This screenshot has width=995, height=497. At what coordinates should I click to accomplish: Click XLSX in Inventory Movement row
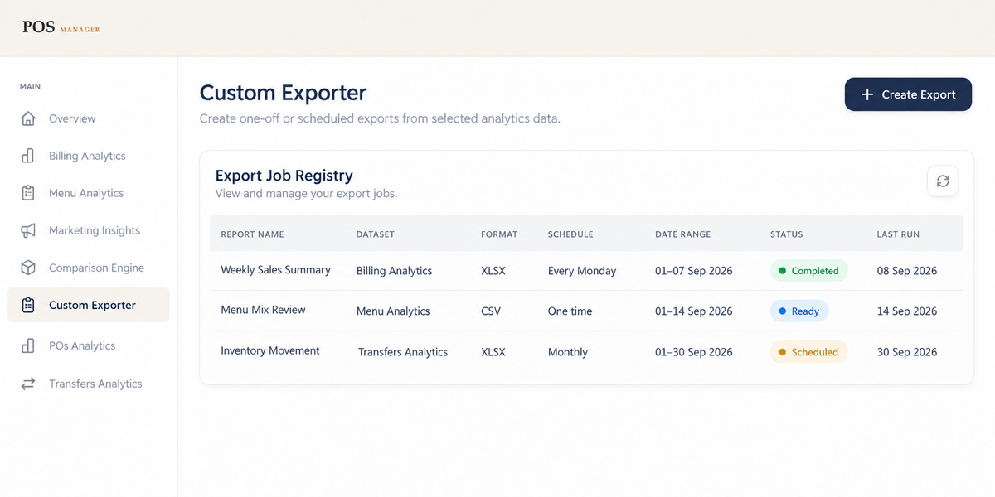(x=493, y=352)
